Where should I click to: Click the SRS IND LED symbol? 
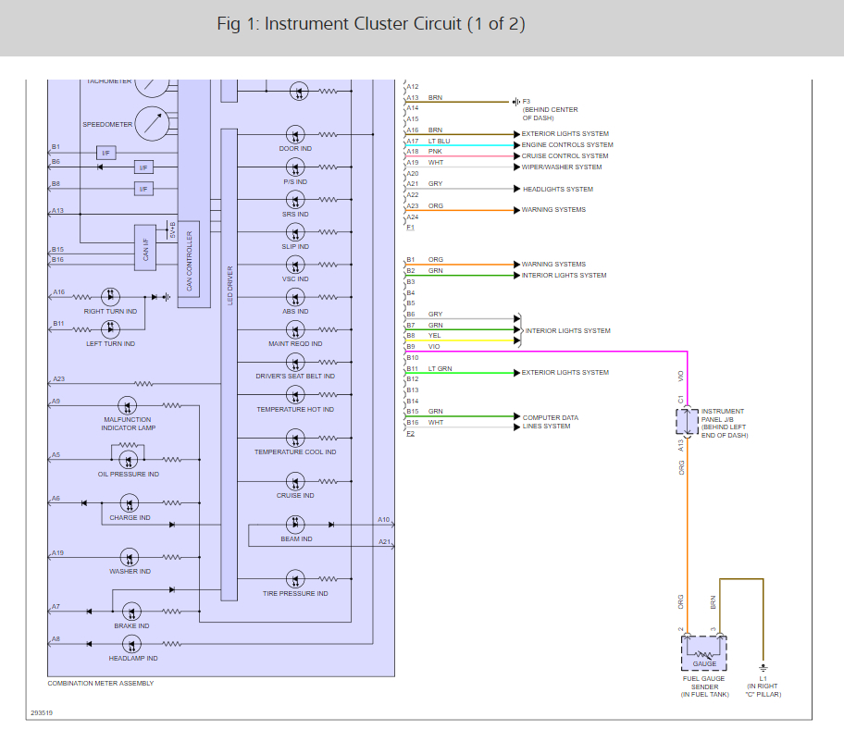click(x=295, y=200)
